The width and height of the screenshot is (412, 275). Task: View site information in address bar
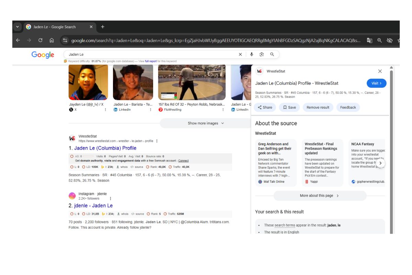(x=65, y=40)
